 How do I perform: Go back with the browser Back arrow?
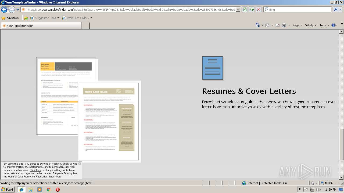4,10
